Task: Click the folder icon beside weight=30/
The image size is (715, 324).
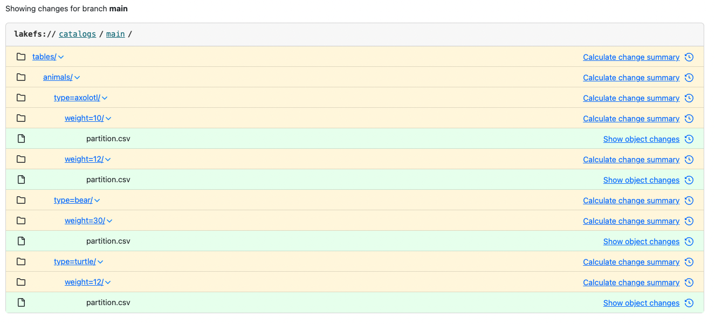Action: click(x=21, y=220)
